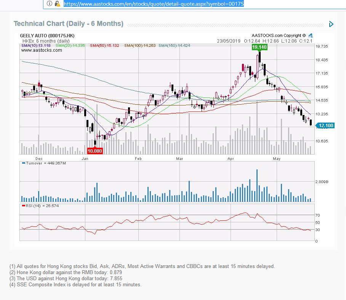Click the insecure lock warning icon
The width and height of the screenshot is (346, 300).
point(58,3)
